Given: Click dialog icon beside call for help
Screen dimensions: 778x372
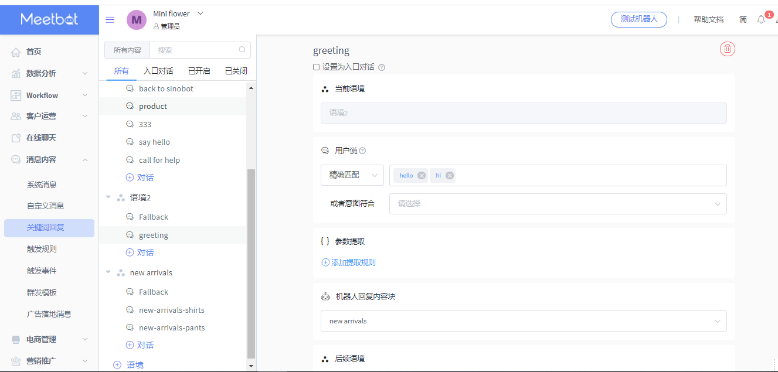Looking at the screenshot, I should (130, 160).
